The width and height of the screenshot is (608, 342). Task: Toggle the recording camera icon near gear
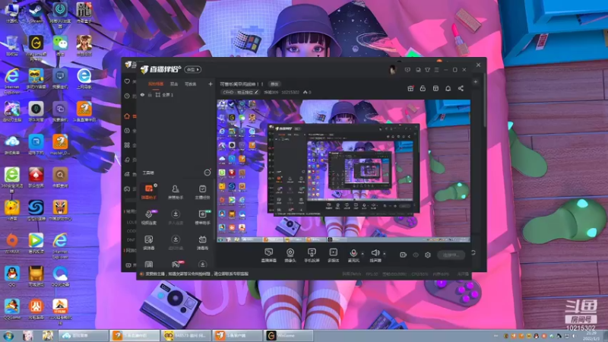pyautogui.click(x=403, y=255)
